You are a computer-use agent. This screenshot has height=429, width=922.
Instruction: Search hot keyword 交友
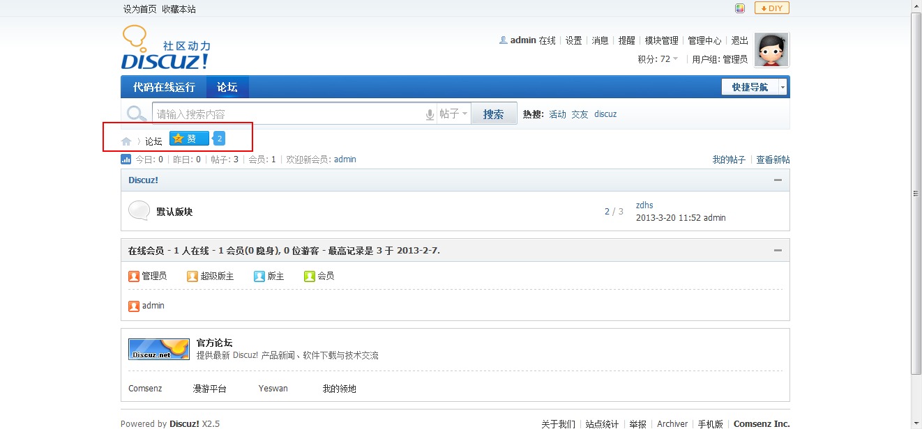click(x=580, y=114)
